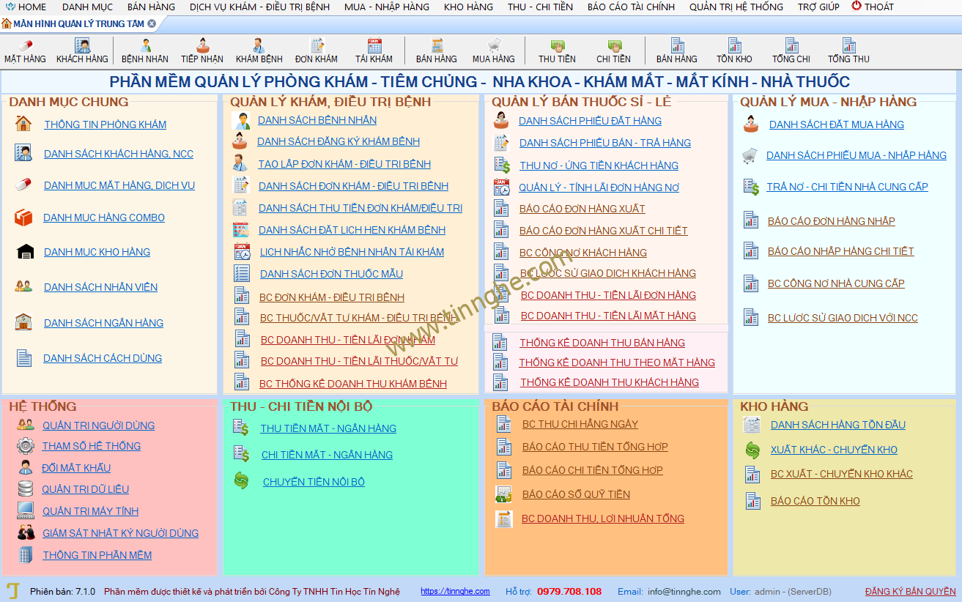Open the DANH MỤC menu

(87, 7)
